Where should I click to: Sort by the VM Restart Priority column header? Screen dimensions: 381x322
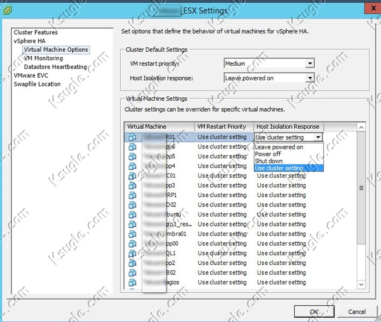pos(224,127)
